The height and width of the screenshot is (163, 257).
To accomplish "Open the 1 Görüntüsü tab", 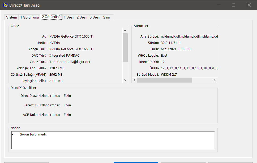I will 29,17.
